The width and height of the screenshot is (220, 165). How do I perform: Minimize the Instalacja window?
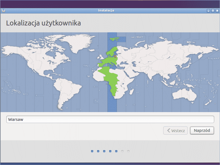coord(208,11)
